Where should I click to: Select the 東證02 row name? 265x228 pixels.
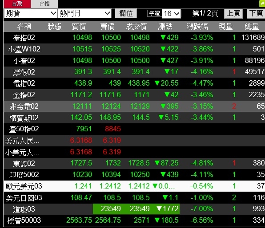(x=24, y=163)
